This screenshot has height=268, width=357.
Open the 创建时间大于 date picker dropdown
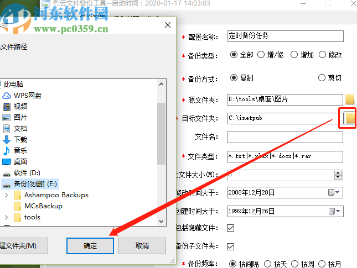pos(334,211)
